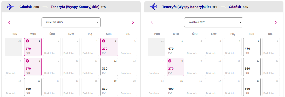The width and height of the screenshot is (285, 97).
Task: Pick return April 12 at 560 PLN
Action: (252, 67)
